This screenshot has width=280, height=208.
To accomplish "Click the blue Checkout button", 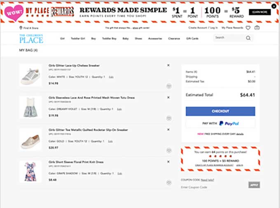I will 220,111.
